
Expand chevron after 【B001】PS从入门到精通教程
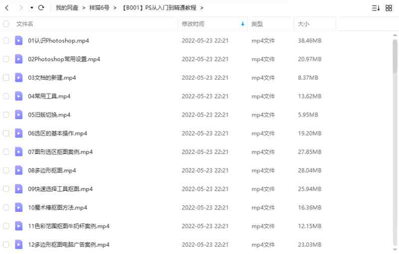tap(202, 8)
